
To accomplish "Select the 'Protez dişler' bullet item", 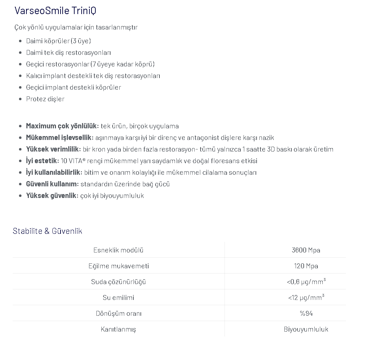I will click(x=45, y=99).
